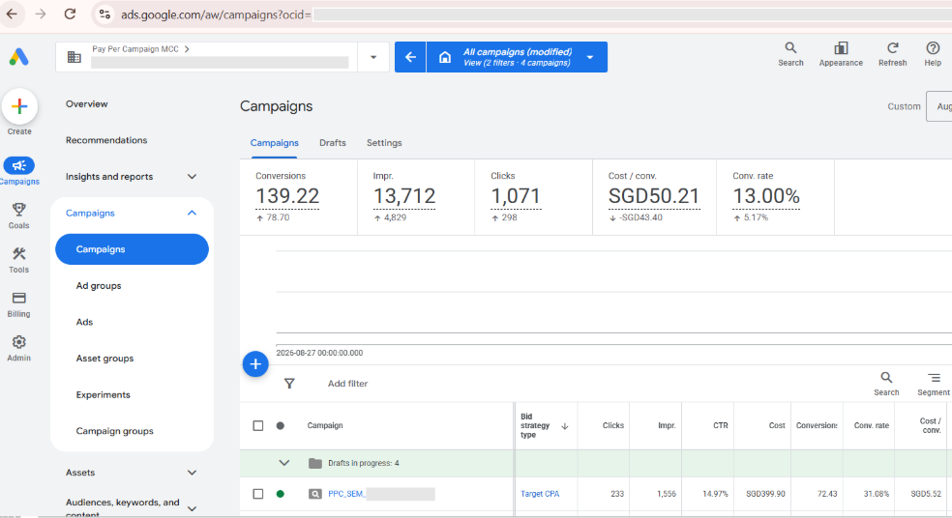Open the All campaigns view dropdown arrow

589,57
